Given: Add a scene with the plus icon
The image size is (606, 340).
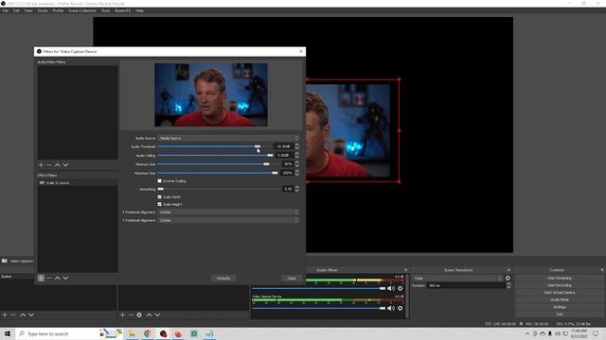Looking at the screenshot, I should [5, 314].
